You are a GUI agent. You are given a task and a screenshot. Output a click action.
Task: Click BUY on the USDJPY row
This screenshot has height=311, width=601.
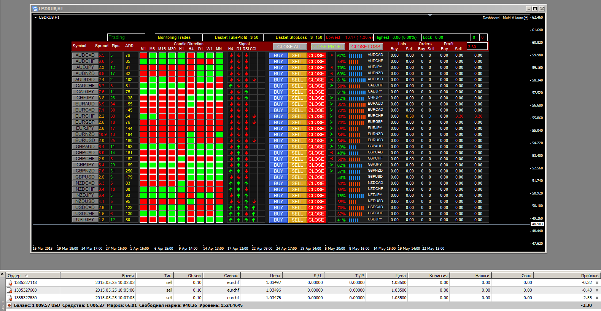(278, 220)
